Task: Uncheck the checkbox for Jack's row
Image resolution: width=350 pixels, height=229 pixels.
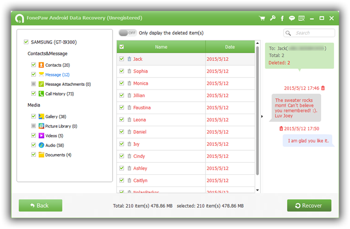Action: (121, 59)
